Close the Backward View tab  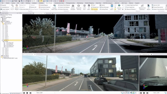pos(151,54)
